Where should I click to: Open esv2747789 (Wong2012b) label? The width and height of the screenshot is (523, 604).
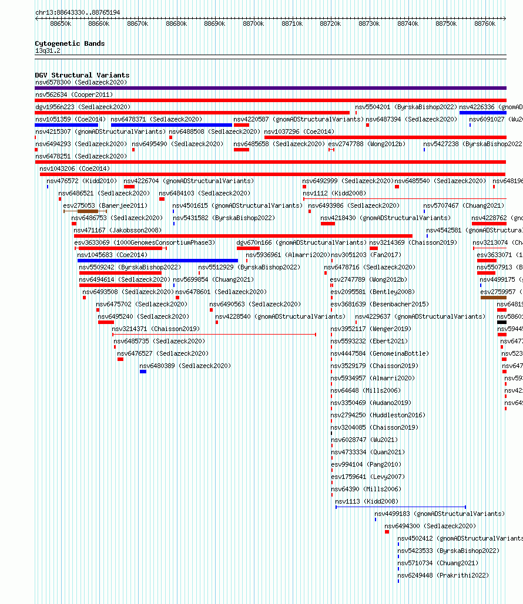click(x=368, y=279)
